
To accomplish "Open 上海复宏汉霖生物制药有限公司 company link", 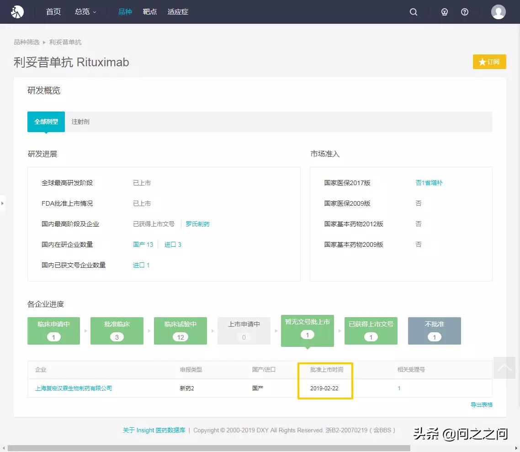I will pos(74,388).
